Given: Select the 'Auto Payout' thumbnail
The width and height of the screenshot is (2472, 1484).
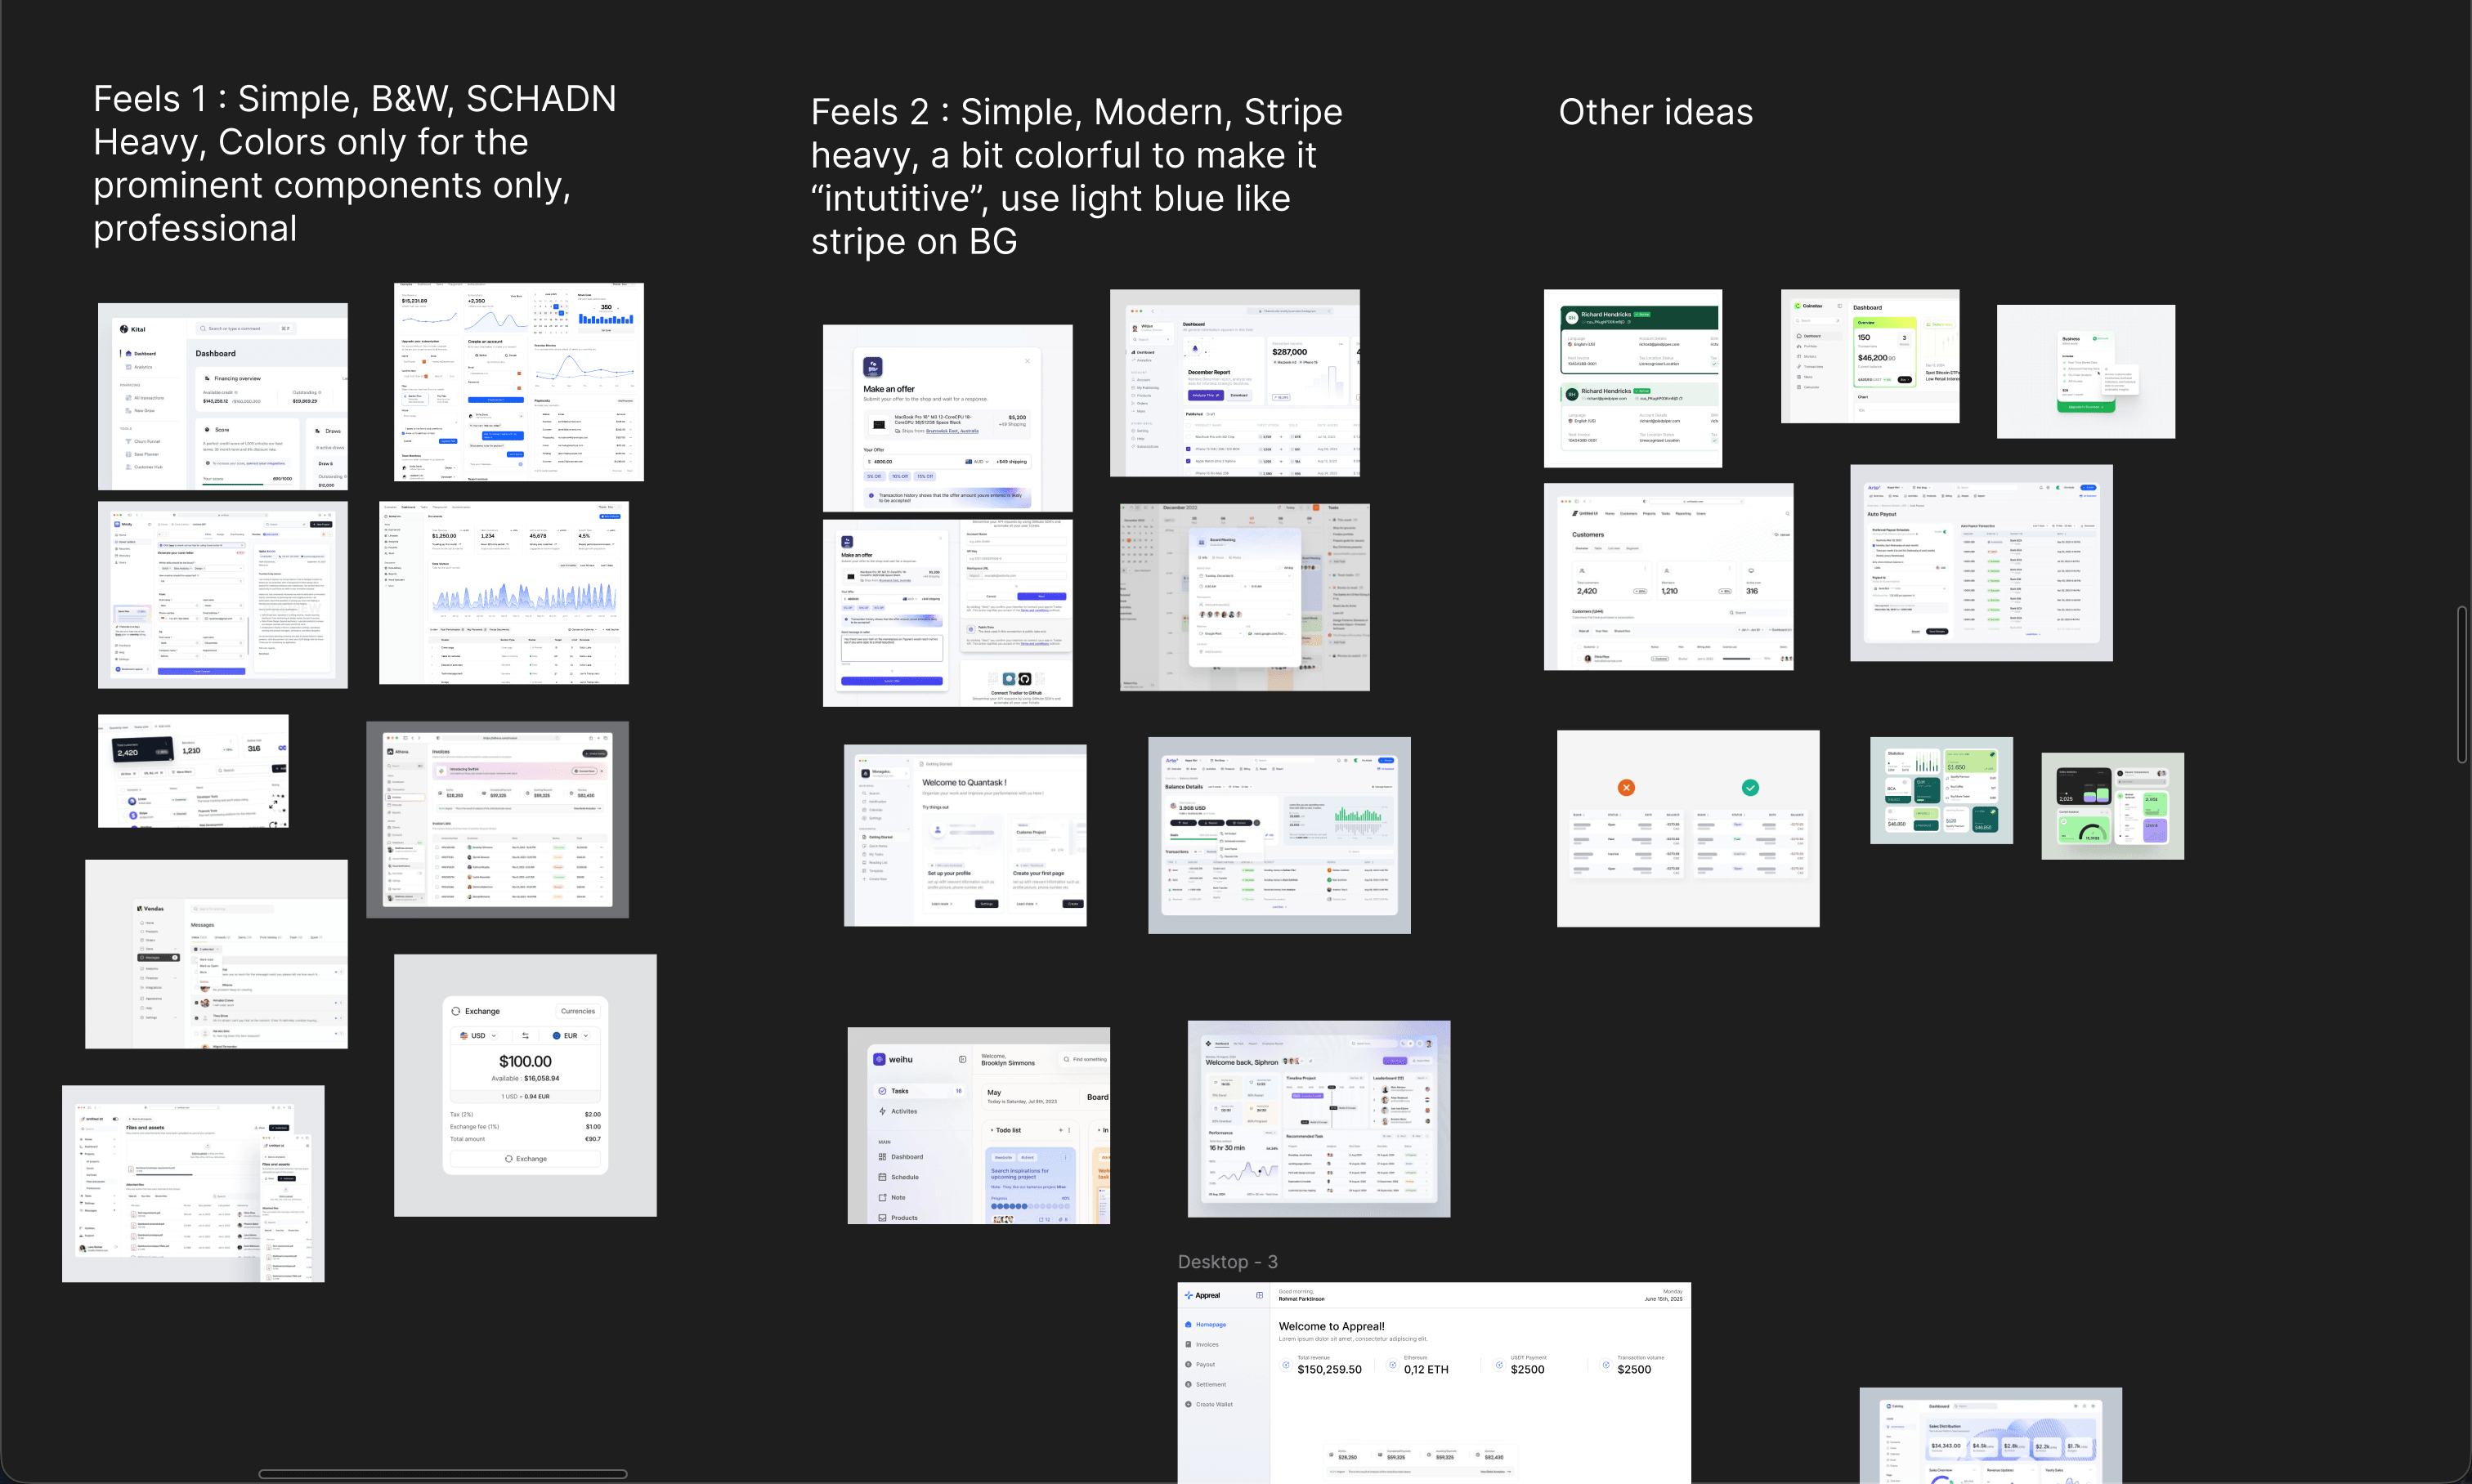Looking at the screenshot, I should point(1981,563).
